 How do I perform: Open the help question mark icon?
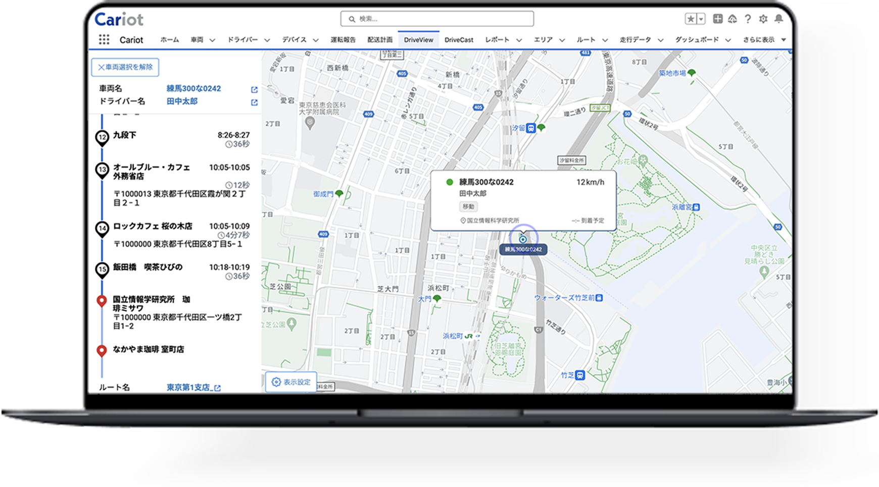click(x=748, y=19)
